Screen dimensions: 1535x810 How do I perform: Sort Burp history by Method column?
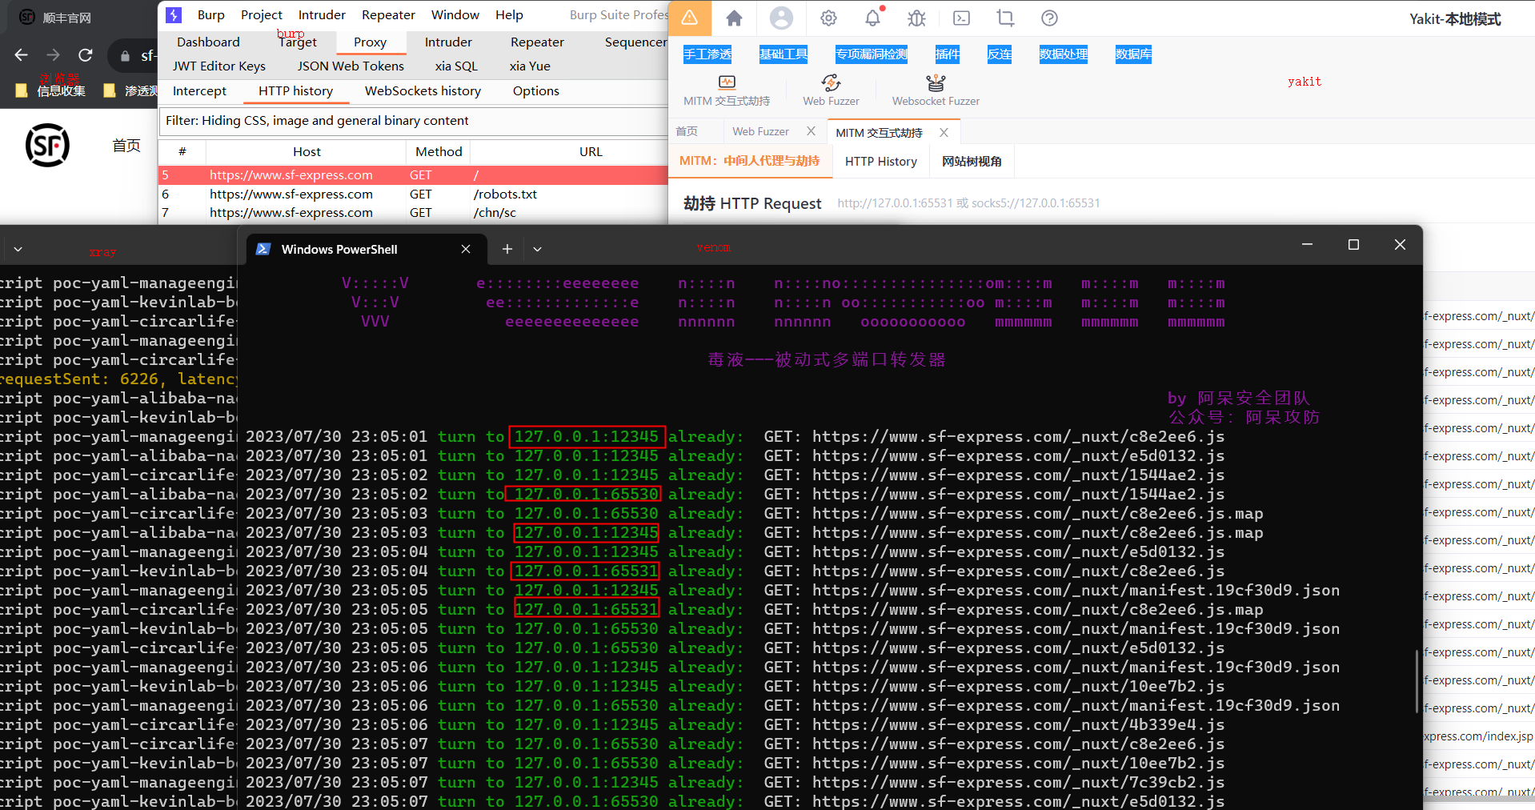click(439, 151)
